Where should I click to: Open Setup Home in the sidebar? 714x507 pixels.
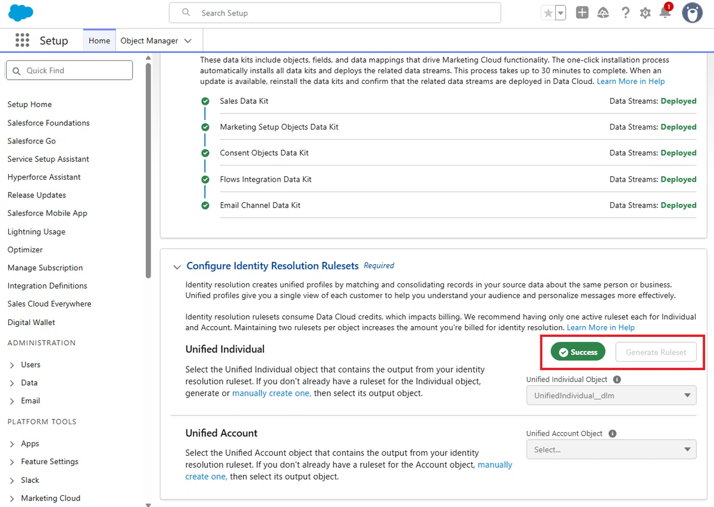point(30,104)
